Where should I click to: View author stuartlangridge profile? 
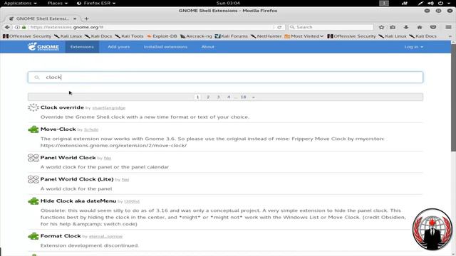(109, 108)
